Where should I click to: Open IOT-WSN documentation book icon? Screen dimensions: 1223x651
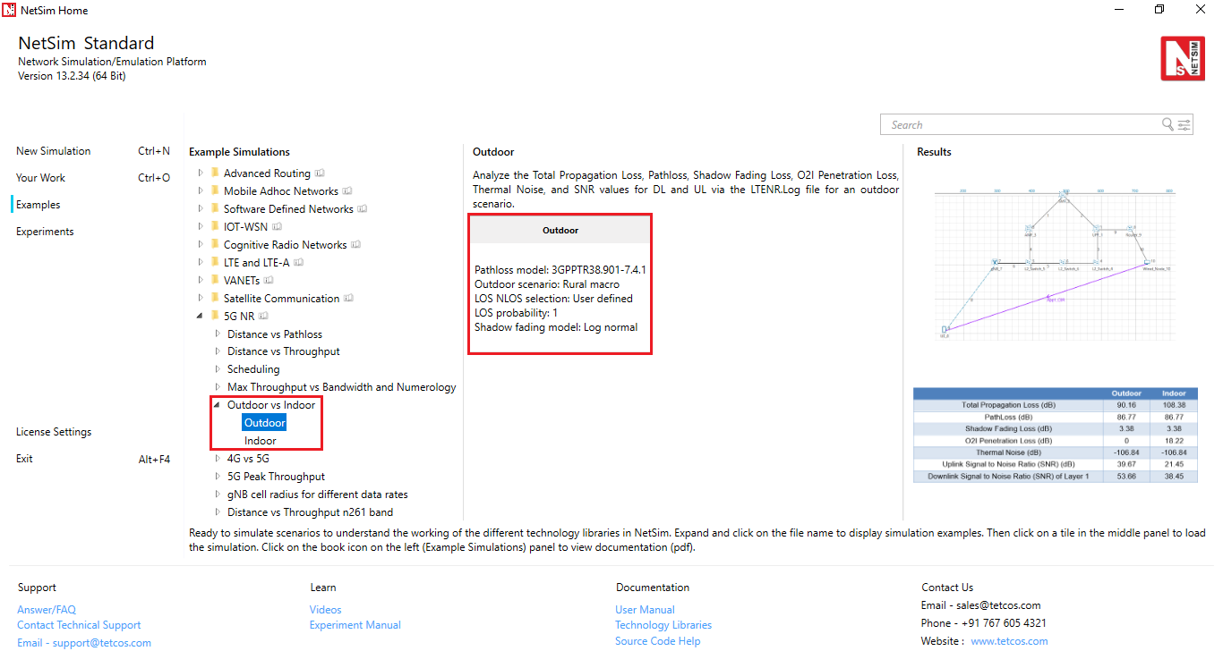point(277,227)
